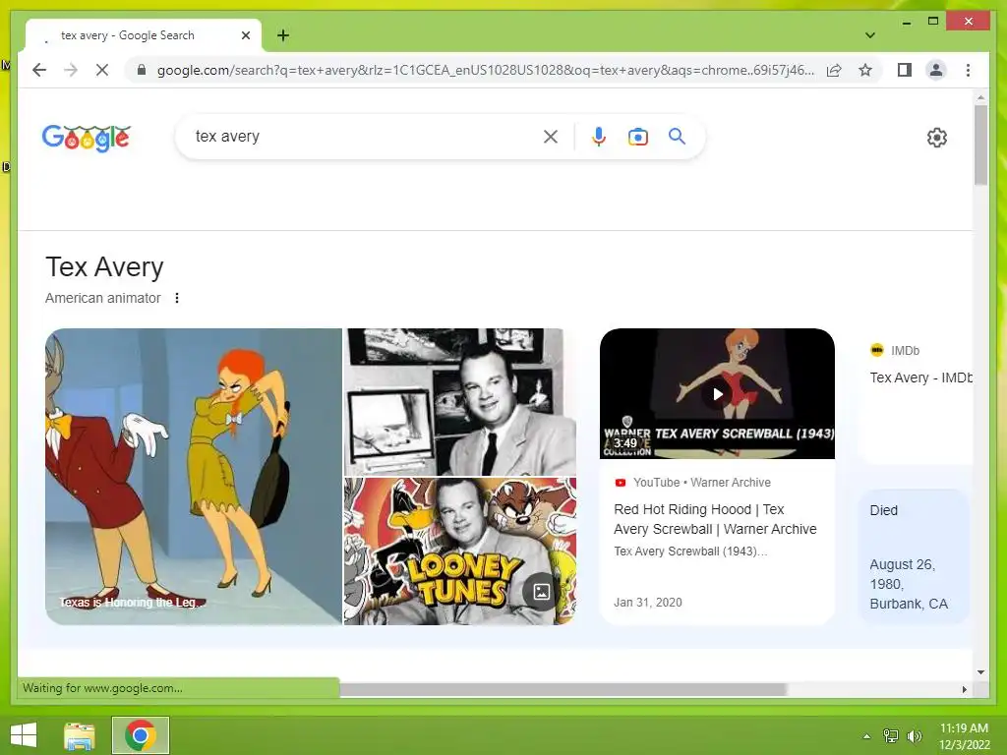Expand the tab search chevron

(x=870, y=35)
